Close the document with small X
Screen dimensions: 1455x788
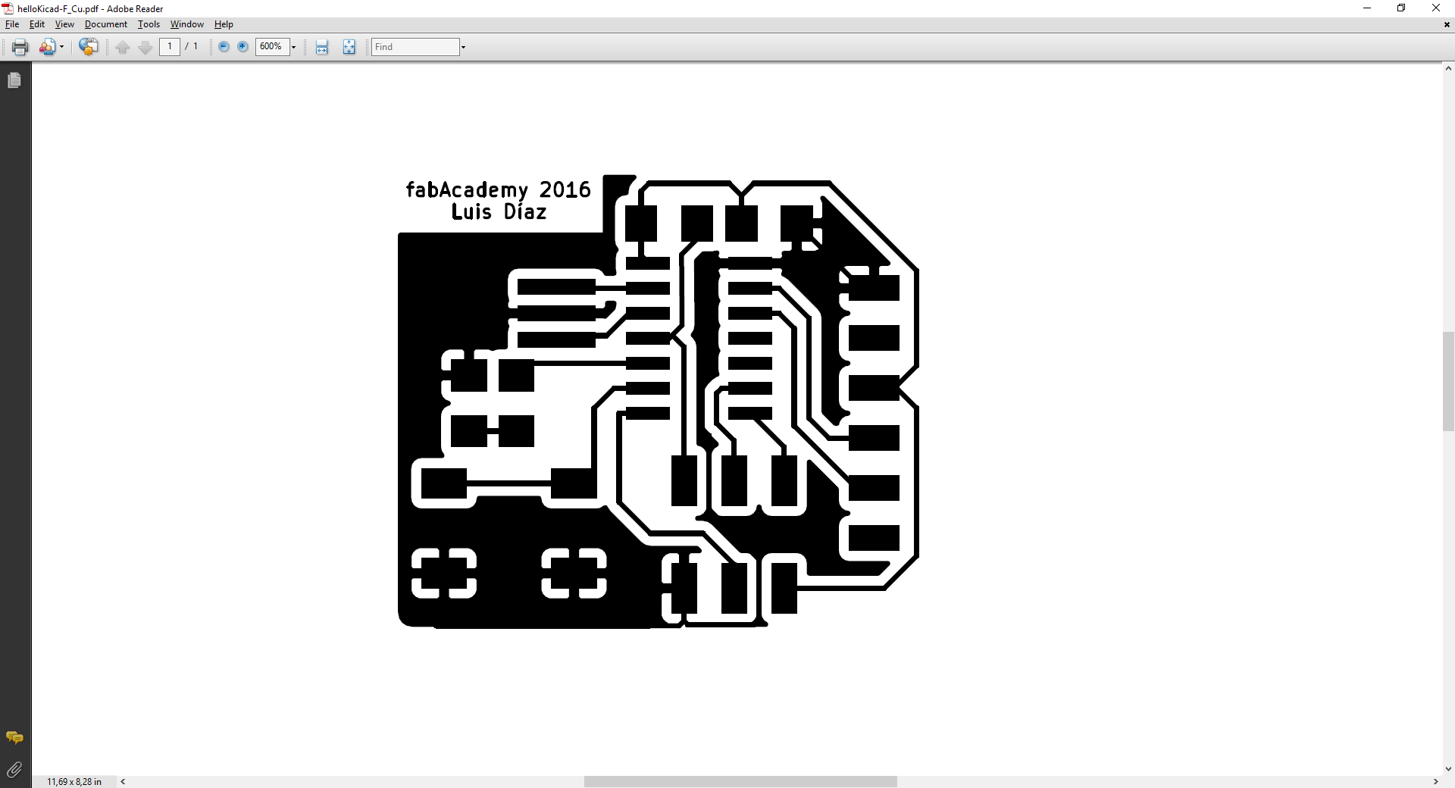pos(1447,24)
